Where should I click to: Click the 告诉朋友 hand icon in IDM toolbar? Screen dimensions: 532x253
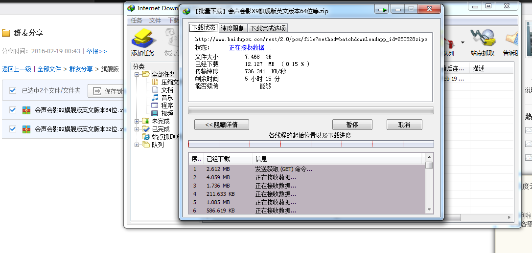tap(511, 38)
